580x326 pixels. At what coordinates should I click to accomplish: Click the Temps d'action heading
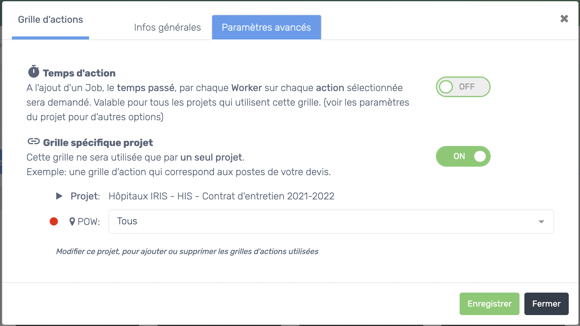coord(79,73)
